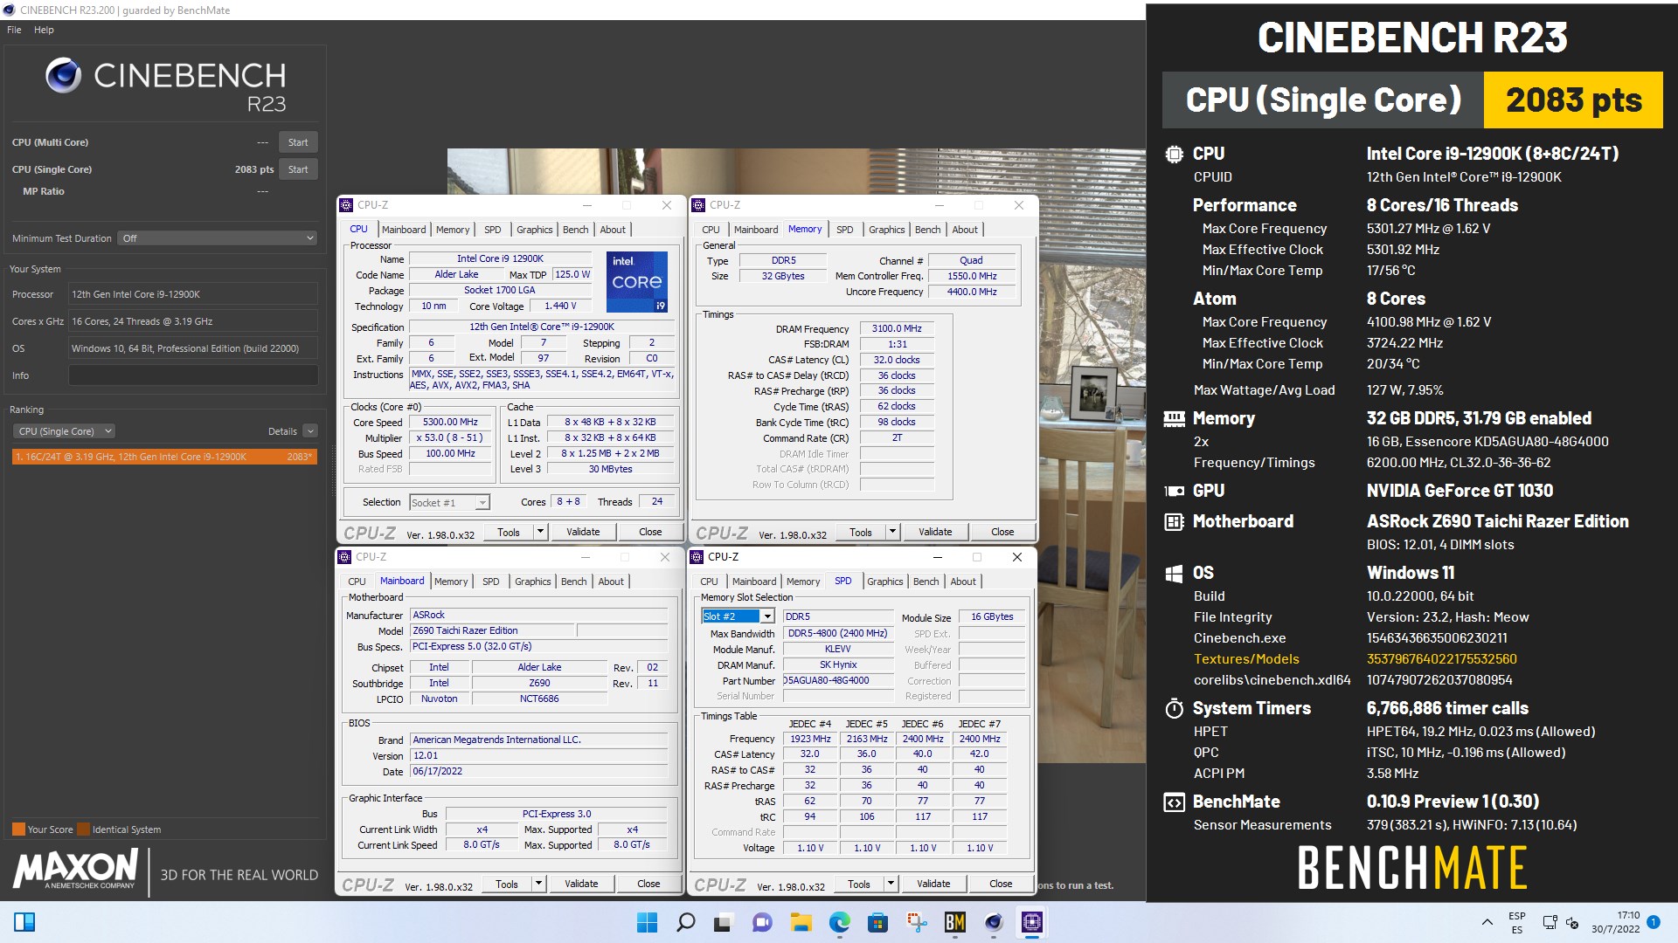Image resolution: width=1678 pixels, height=943 pixels.
Task: Expand the ranking Details dropdown
Action: point(310,431)
